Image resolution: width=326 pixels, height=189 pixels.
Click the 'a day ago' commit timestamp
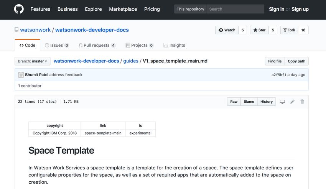[296, 75]
